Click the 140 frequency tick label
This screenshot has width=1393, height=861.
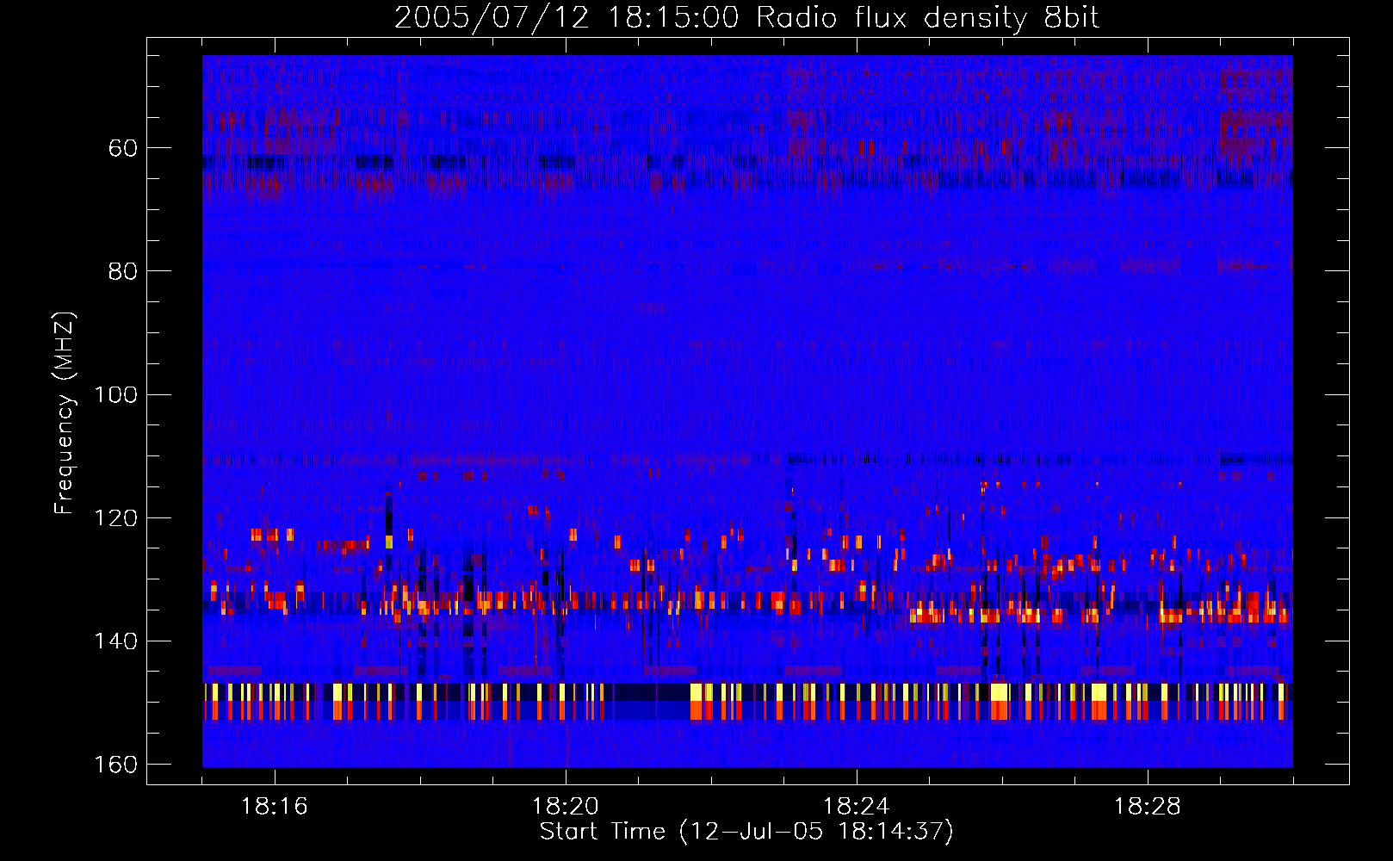tap(115, 641)
